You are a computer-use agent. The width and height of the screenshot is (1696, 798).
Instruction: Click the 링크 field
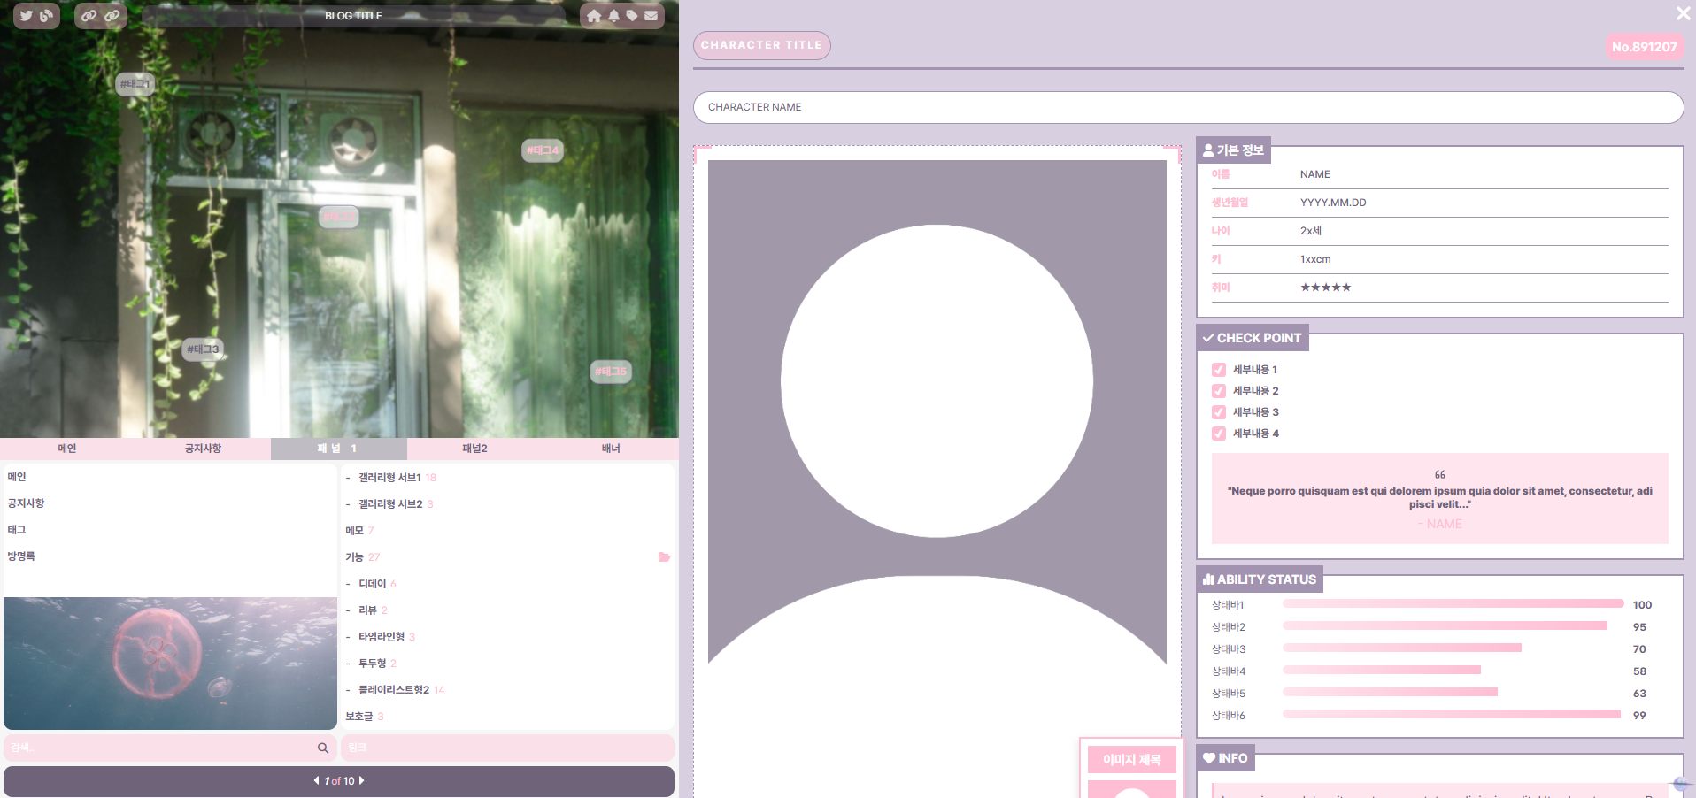tap(507, 748)
